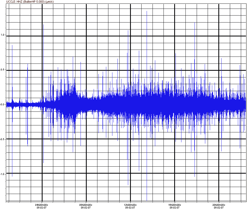Select the 16h00m00s time axis label

(x=174, y=205)
